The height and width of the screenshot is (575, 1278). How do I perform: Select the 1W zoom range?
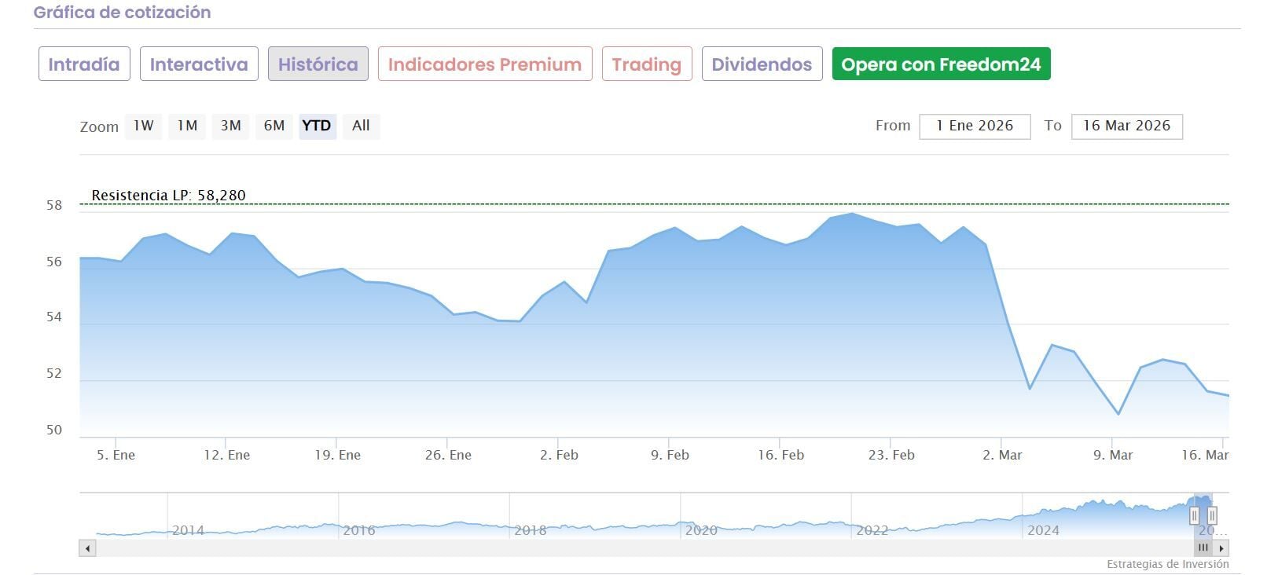point(143,126)
